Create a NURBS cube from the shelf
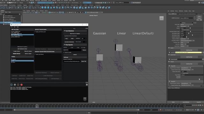The image size is (204, 114). (45, 8)
